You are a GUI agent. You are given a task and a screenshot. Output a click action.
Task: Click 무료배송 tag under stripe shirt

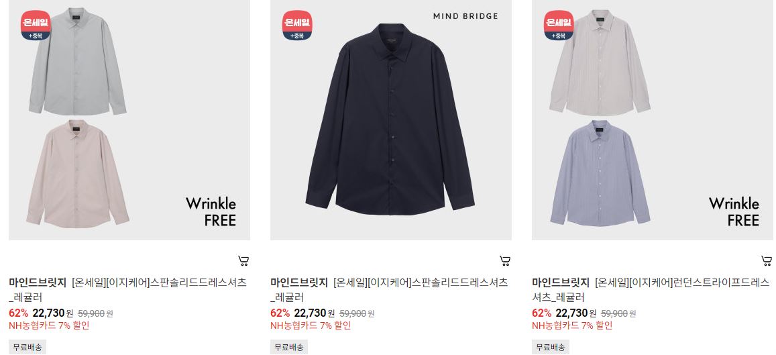pos(551,347)
